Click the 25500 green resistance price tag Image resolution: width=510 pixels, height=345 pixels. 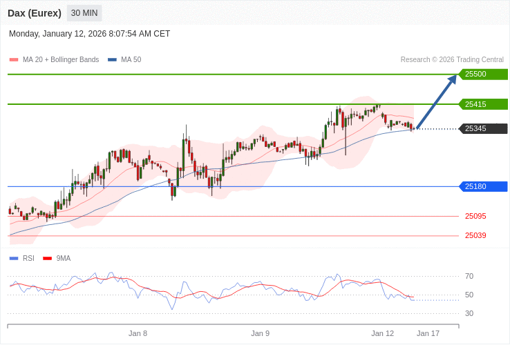coord(483,75)
